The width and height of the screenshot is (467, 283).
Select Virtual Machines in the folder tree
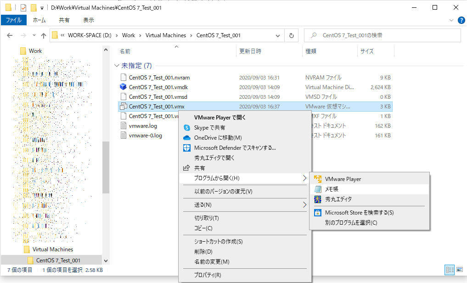pos(53,249)
